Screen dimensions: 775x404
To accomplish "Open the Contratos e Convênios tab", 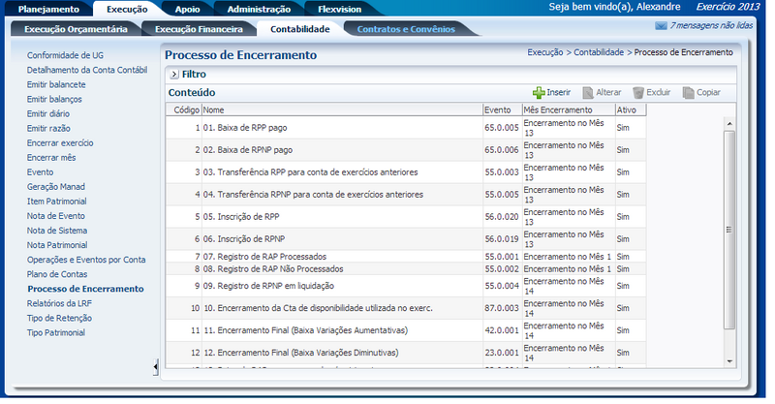I will [406, 29].
